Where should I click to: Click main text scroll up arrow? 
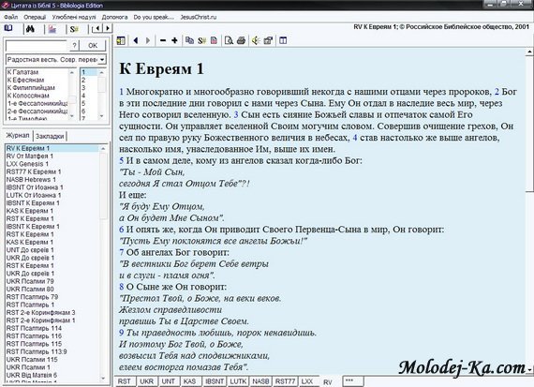(x=529, y=52)
